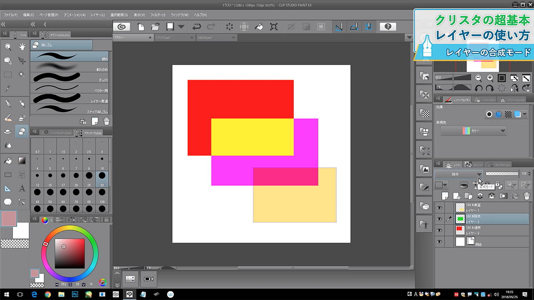Expand the effect options arrow in Layer Property
534x300 pixels.
[524, 114]
